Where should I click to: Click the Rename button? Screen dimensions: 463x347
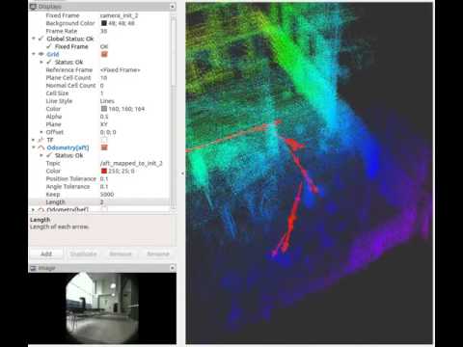tap(158, 254)
